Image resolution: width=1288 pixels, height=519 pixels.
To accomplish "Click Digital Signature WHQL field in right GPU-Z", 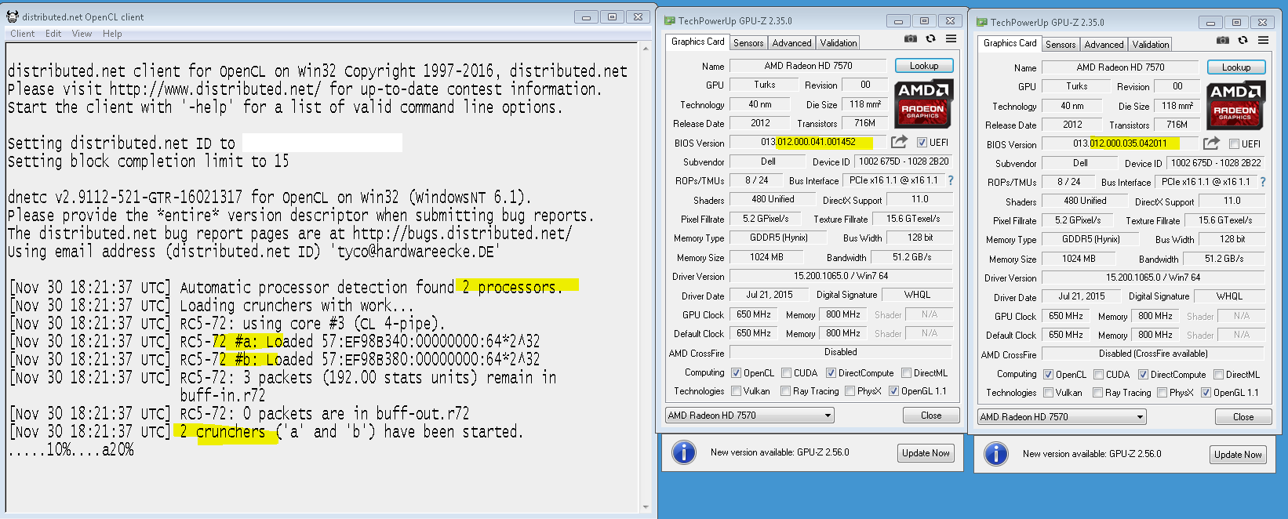I will (1229, 296).
